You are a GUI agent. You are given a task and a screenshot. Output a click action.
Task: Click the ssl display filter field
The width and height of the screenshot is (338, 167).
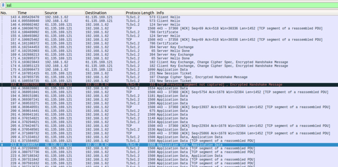(172, 5)
